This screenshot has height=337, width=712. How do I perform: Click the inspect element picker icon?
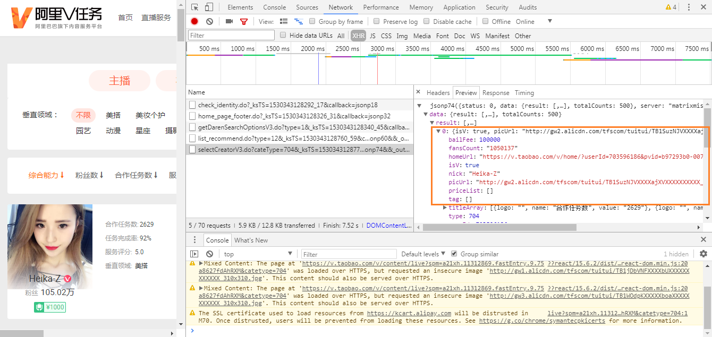click(x=195, y=7)
